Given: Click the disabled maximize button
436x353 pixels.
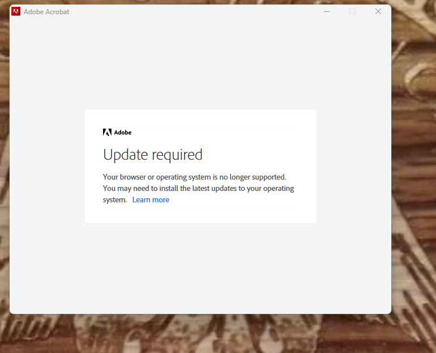Looking at the screenshot, I should 352,11.
